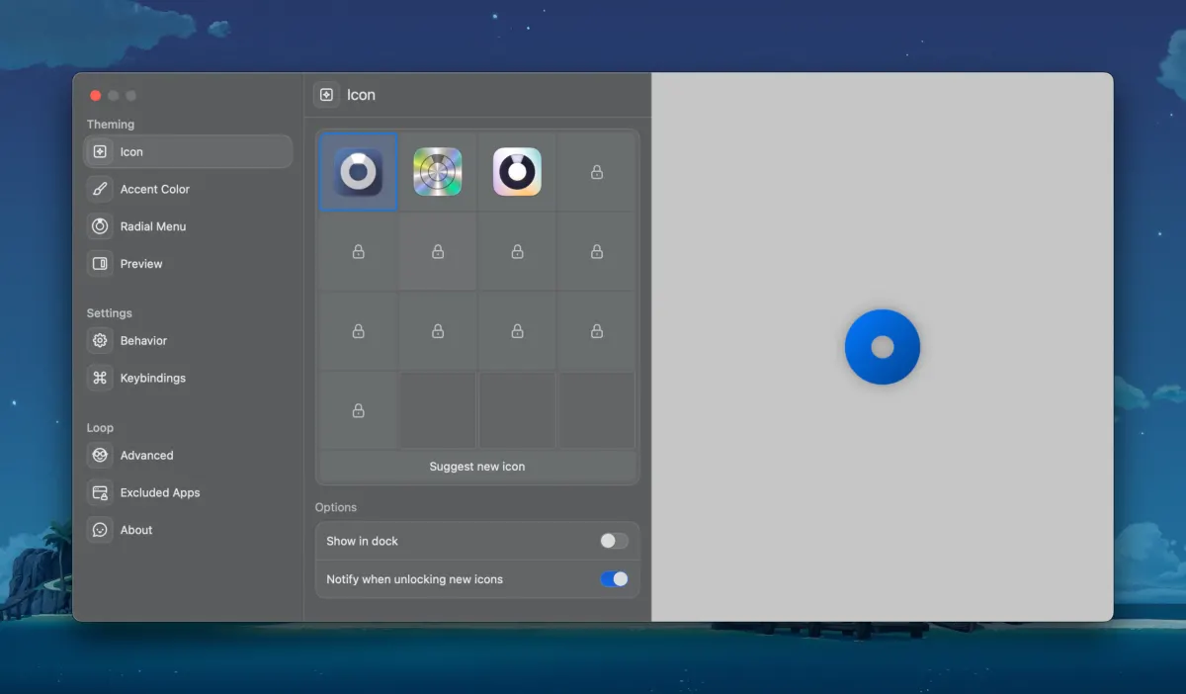Screen dimensions: 1186x694
Task: Click the Suggest new icon button
Action: [477, 467]
